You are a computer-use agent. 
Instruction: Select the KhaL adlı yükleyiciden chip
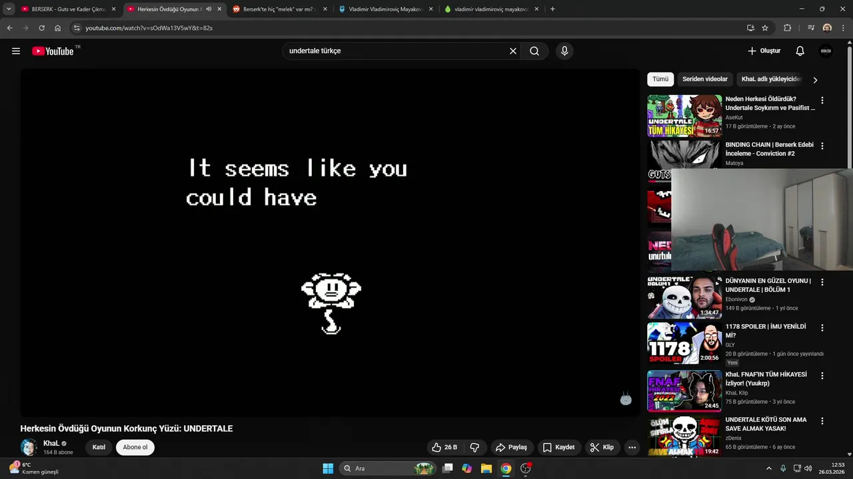tap(770, 79)
